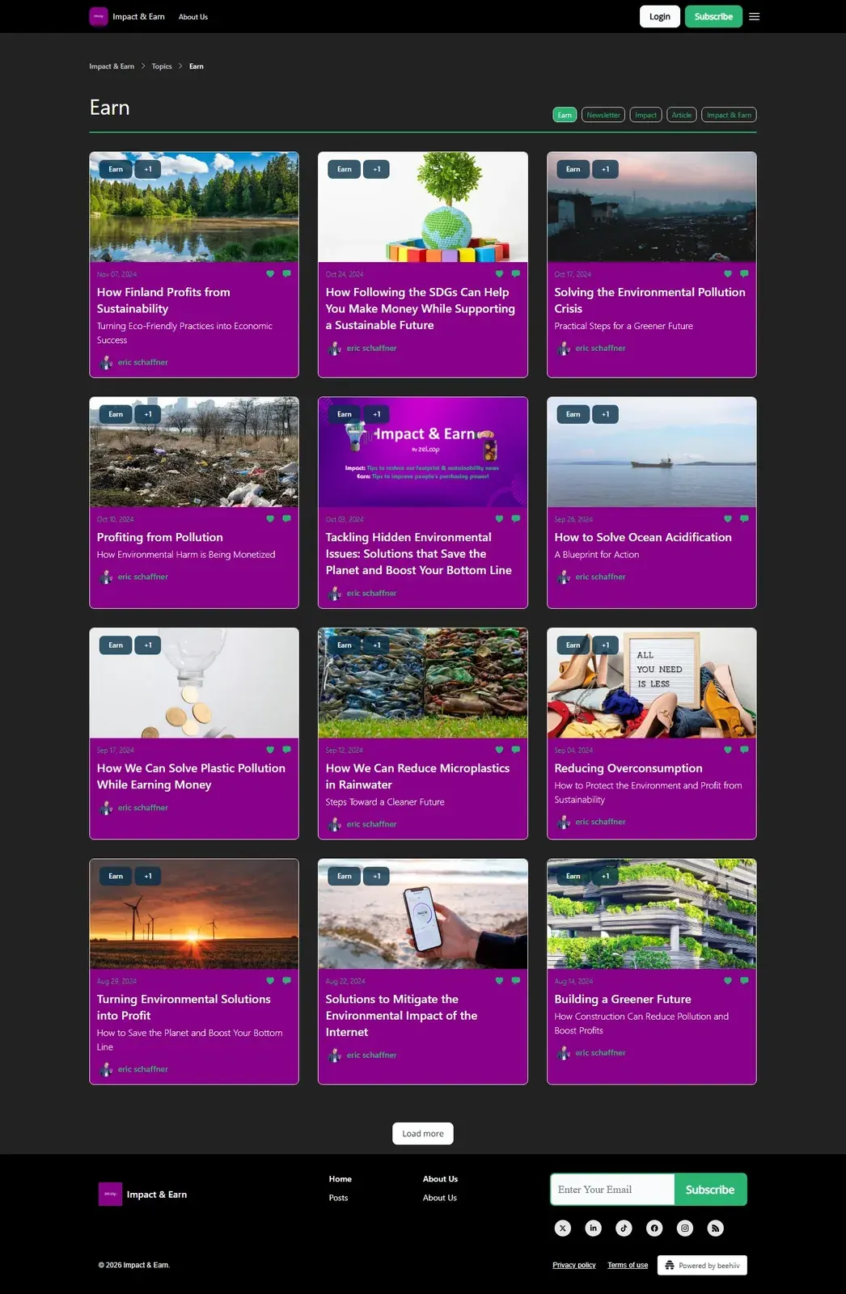Like the Building a Greener Future post
The height and width of the screenshot is (1294, 846).
pyautogui.click(x=728, y=981)
